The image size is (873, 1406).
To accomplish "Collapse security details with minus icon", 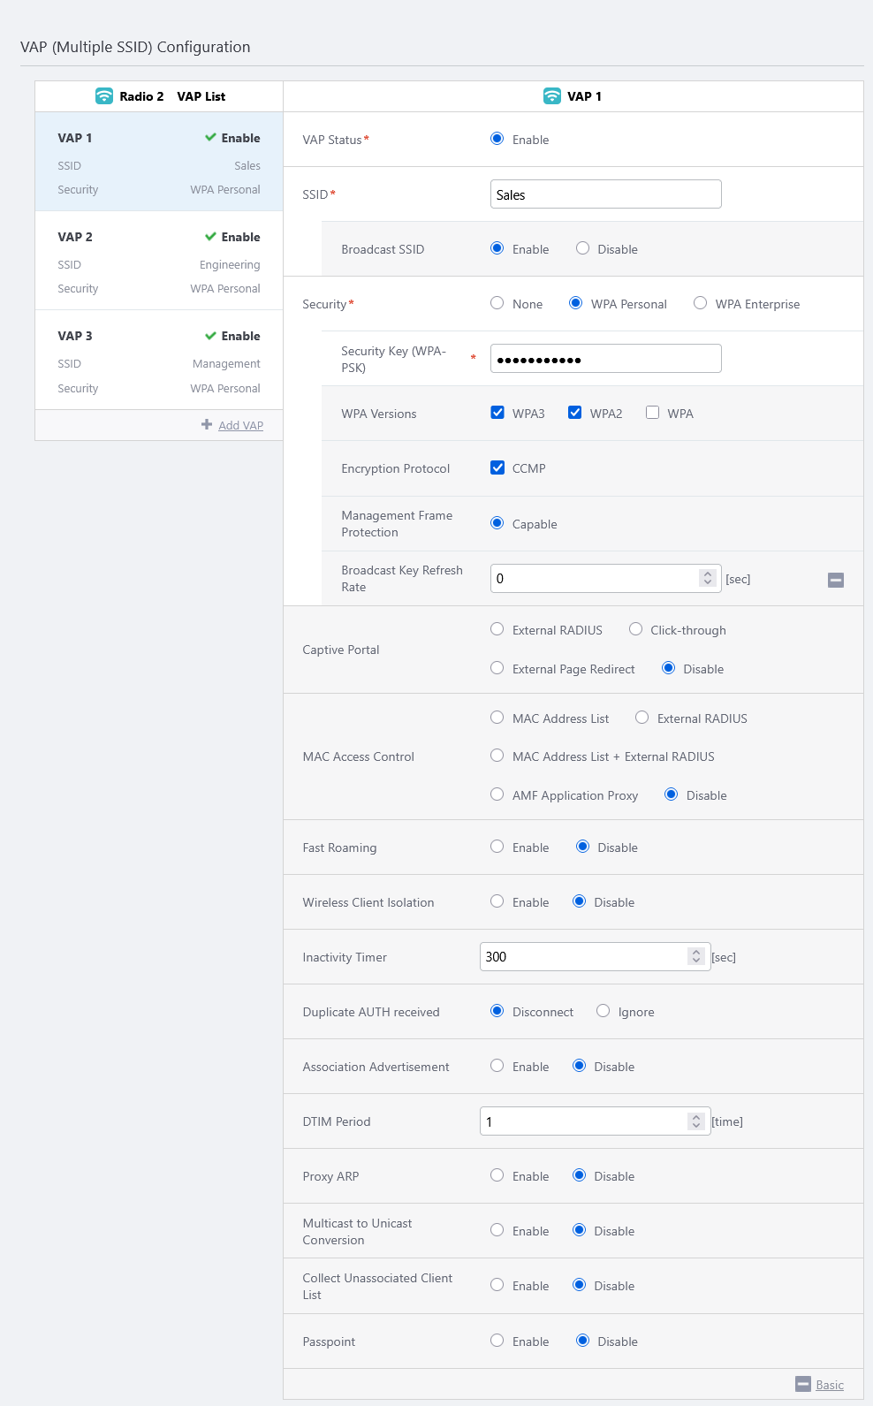I will [835, 580].
